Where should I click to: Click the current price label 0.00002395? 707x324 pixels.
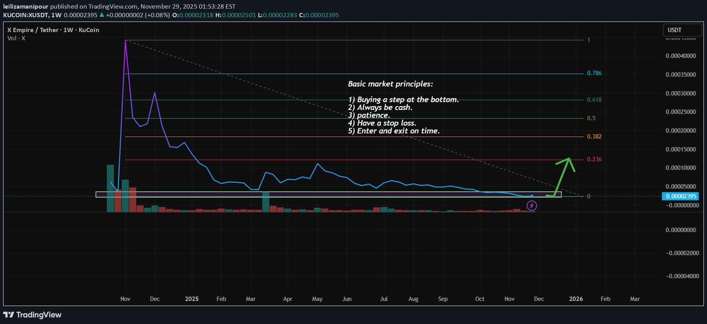coord(681,196)
